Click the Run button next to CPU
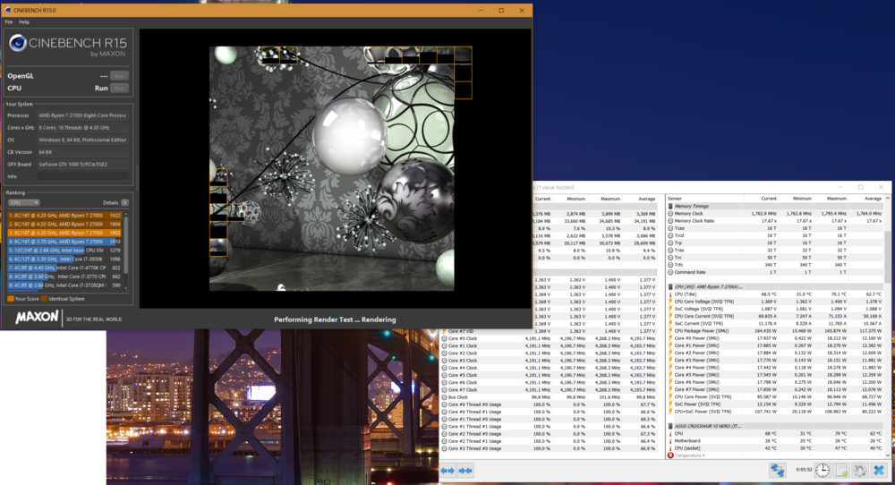 click(x=118, y=89)
